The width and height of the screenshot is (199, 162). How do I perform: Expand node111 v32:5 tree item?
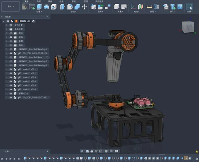click(x=7, y=85)
